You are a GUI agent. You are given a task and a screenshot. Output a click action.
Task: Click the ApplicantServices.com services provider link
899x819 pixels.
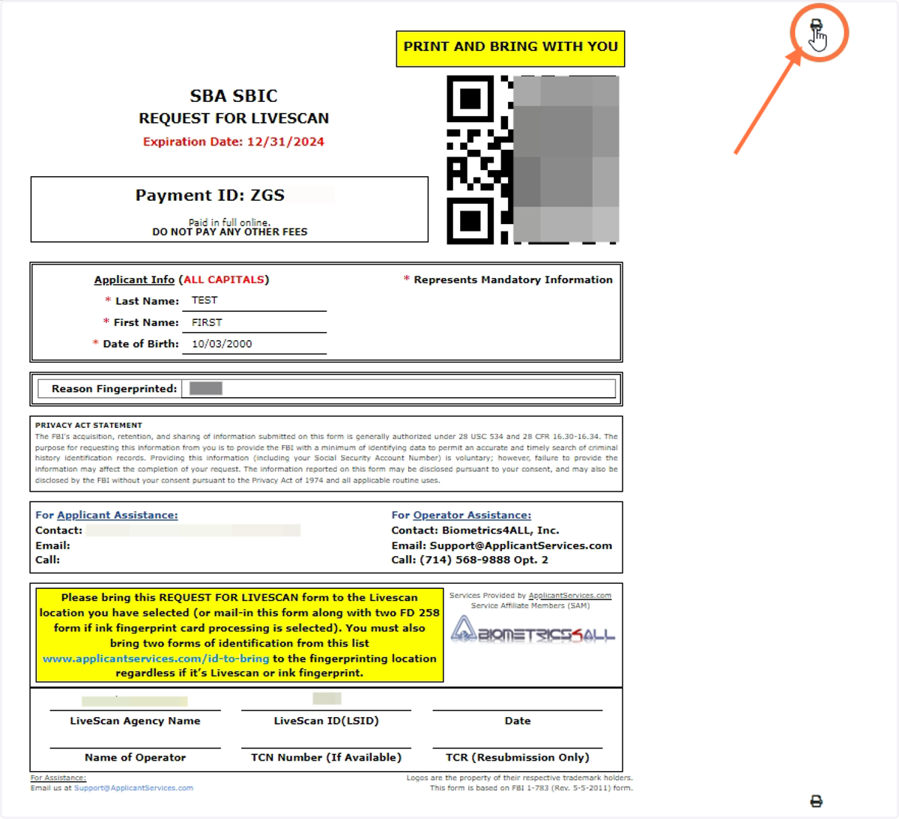(x=570, y=596)
